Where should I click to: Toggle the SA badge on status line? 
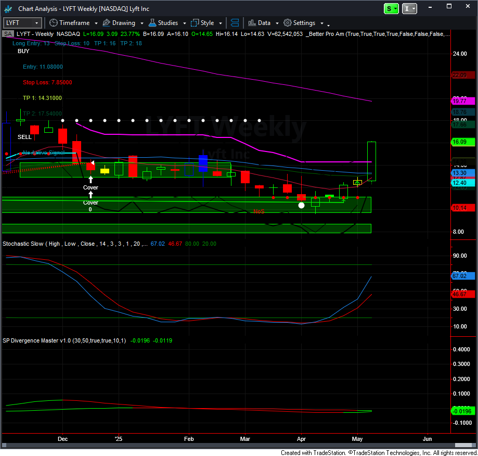tap(7, 34)
